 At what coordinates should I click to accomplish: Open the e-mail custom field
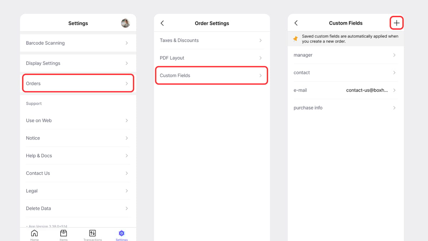[345, 90]
